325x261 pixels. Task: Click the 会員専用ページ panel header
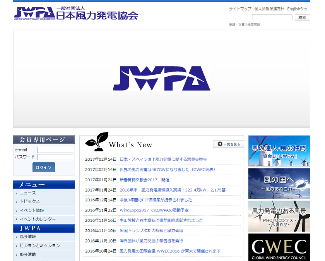pyautogui.click(x=44, y=140)
